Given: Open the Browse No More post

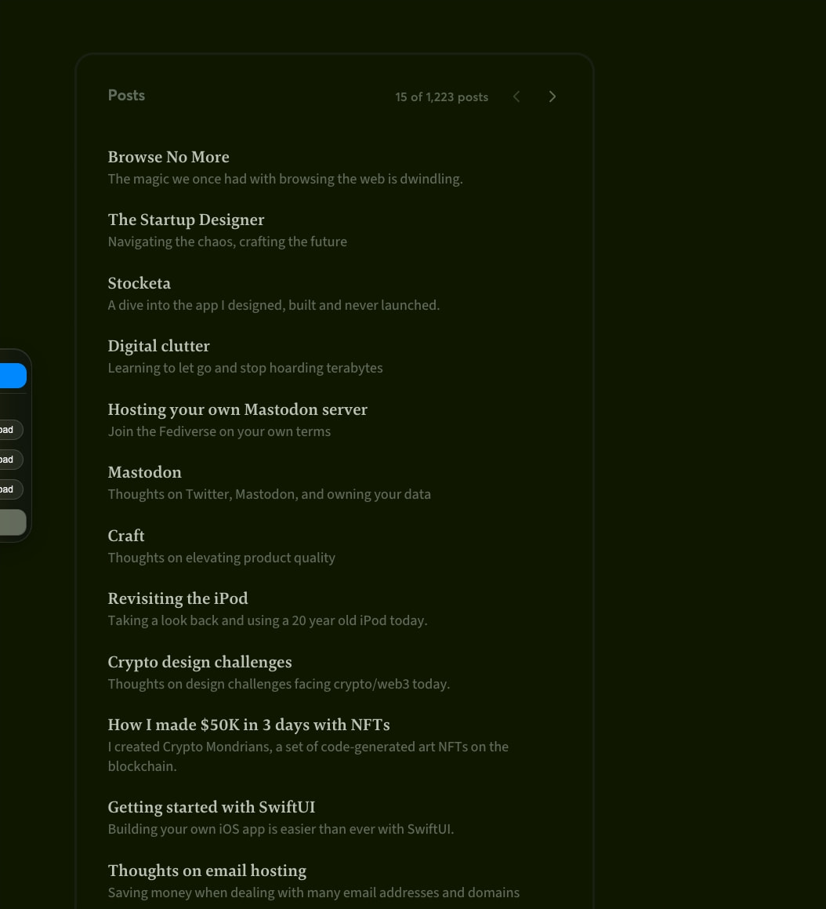Looking at the screenshot, I should [x=168, y=157].
